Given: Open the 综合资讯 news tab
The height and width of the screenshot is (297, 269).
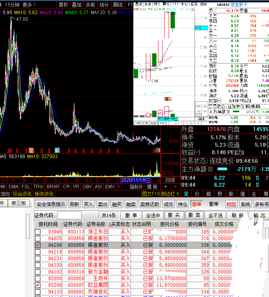Looking at the screenshot, I should pyautogui.click(x=22, y=194).
